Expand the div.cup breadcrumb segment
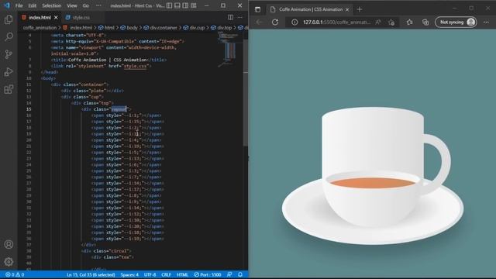Screen dimensions: 496x279 tap(194, 28)
